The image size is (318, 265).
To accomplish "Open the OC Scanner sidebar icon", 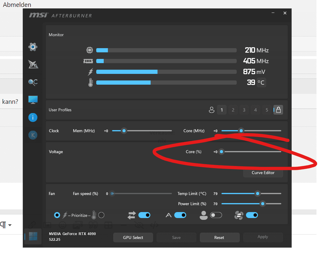I will [x=33, y=82].
